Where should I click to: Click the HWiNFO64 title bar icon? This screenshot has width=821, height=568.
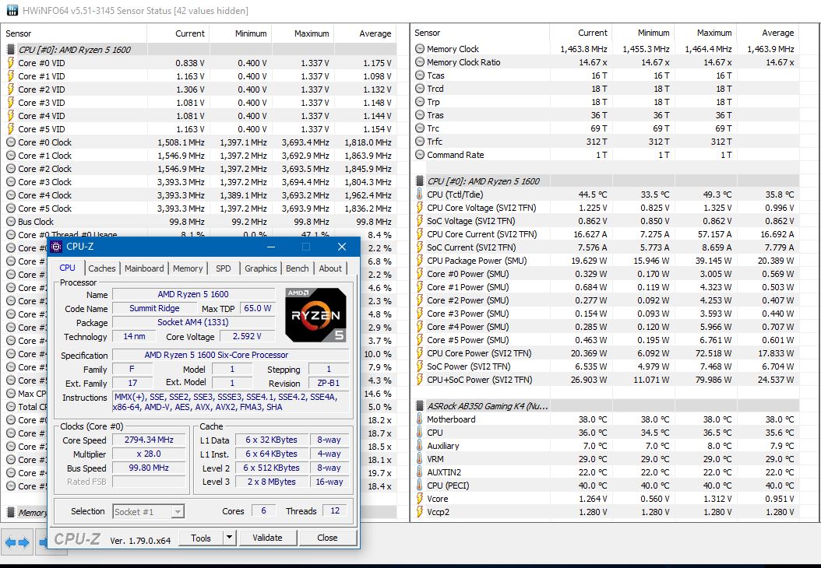coord(11,10)
